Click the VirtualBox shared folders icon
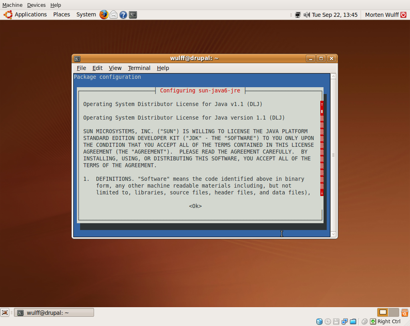Image resolution: width=410 pixels, height=326 pixels. tap(353, 321)
